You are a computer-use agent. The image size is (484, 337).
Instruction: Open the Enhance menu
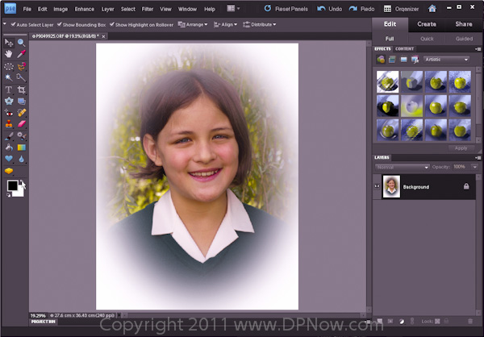[x=84, y=9]
